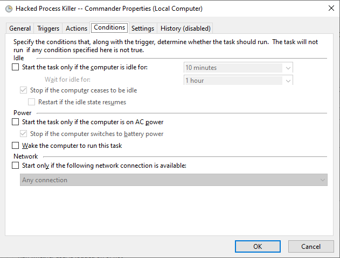Enable start only if computer is idle
This screenshot has height=258, width=340.
click(x=15, y=68)
